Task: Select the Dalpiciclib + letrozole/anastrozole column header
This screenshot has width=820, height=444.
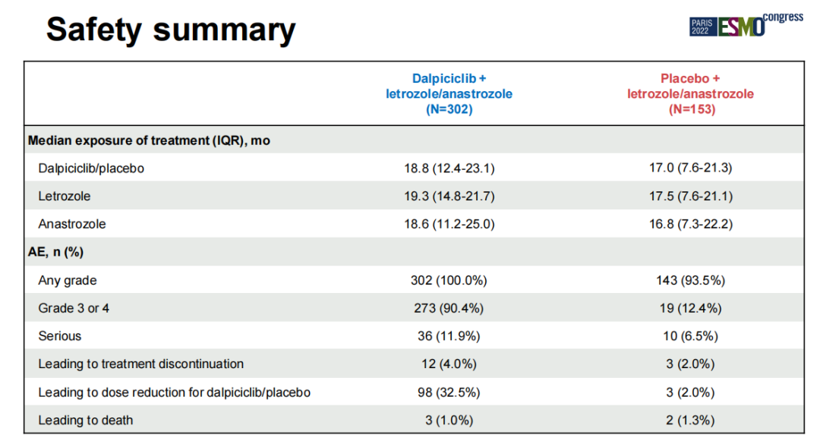Action: click(x=449, y=94)
